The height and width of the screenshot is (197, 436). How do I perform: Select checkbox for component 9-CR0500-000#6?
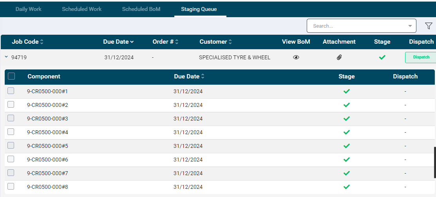point(11,159)
